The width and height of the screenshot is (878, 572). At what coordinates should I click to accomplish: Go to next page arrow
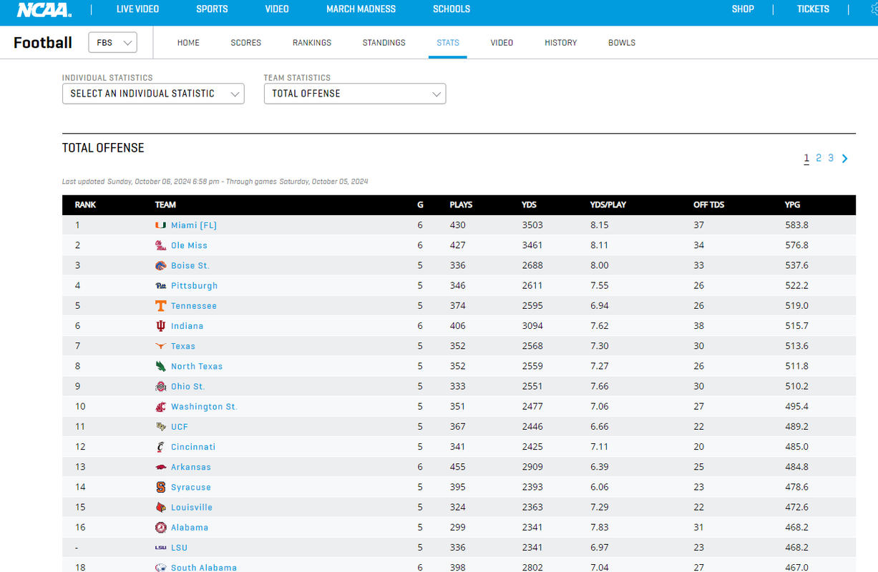coord(845,159)
